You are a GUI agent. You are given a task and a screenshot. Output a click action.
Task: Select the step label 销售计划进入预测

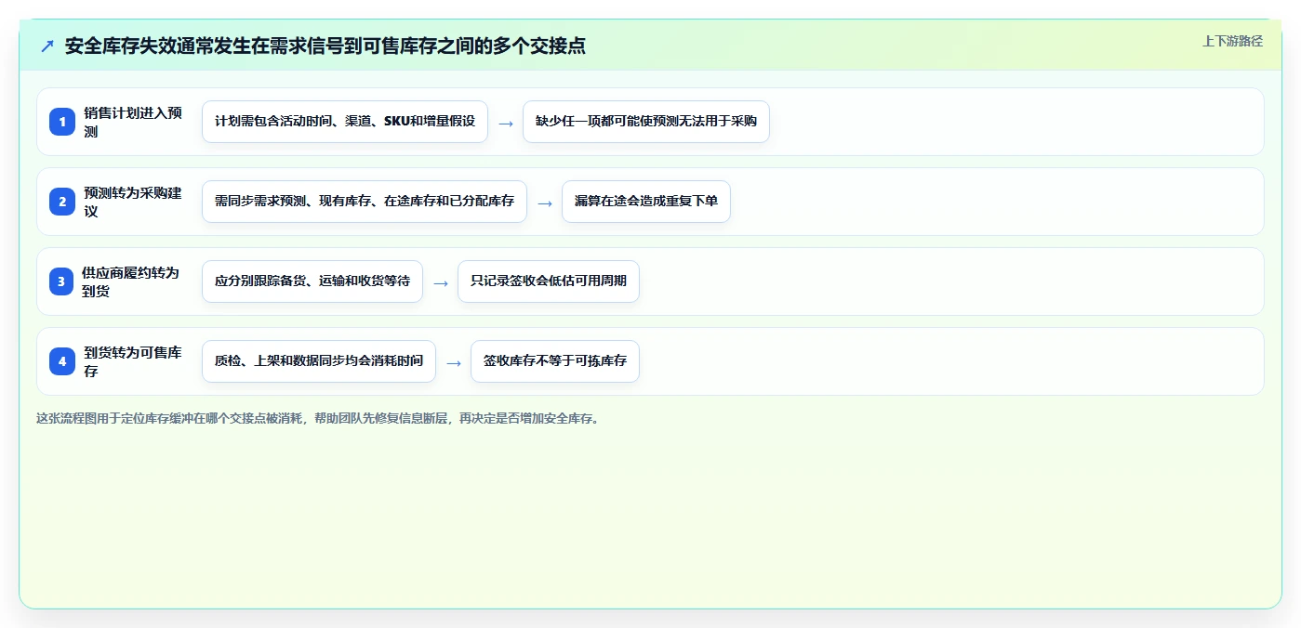(x=133, y=122)
